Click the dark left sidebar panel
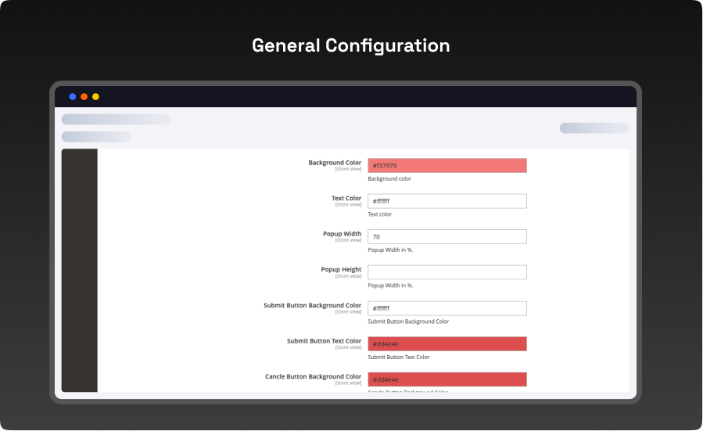The height and width of the screenshot is (431, 703). pyautogui.click(x=80, y=270)
